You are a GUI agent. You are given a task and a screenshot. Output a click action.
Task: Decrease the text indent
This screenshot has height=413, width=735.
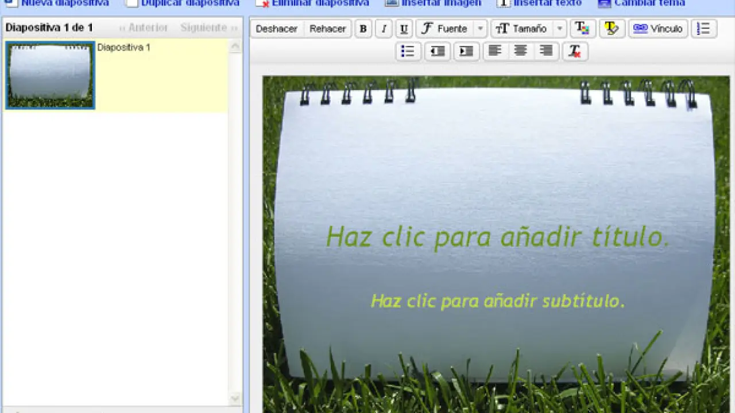click(438, 52)
